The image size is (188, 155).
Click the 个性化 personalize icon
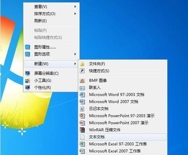pyautogui.click(x=28, y=87)
